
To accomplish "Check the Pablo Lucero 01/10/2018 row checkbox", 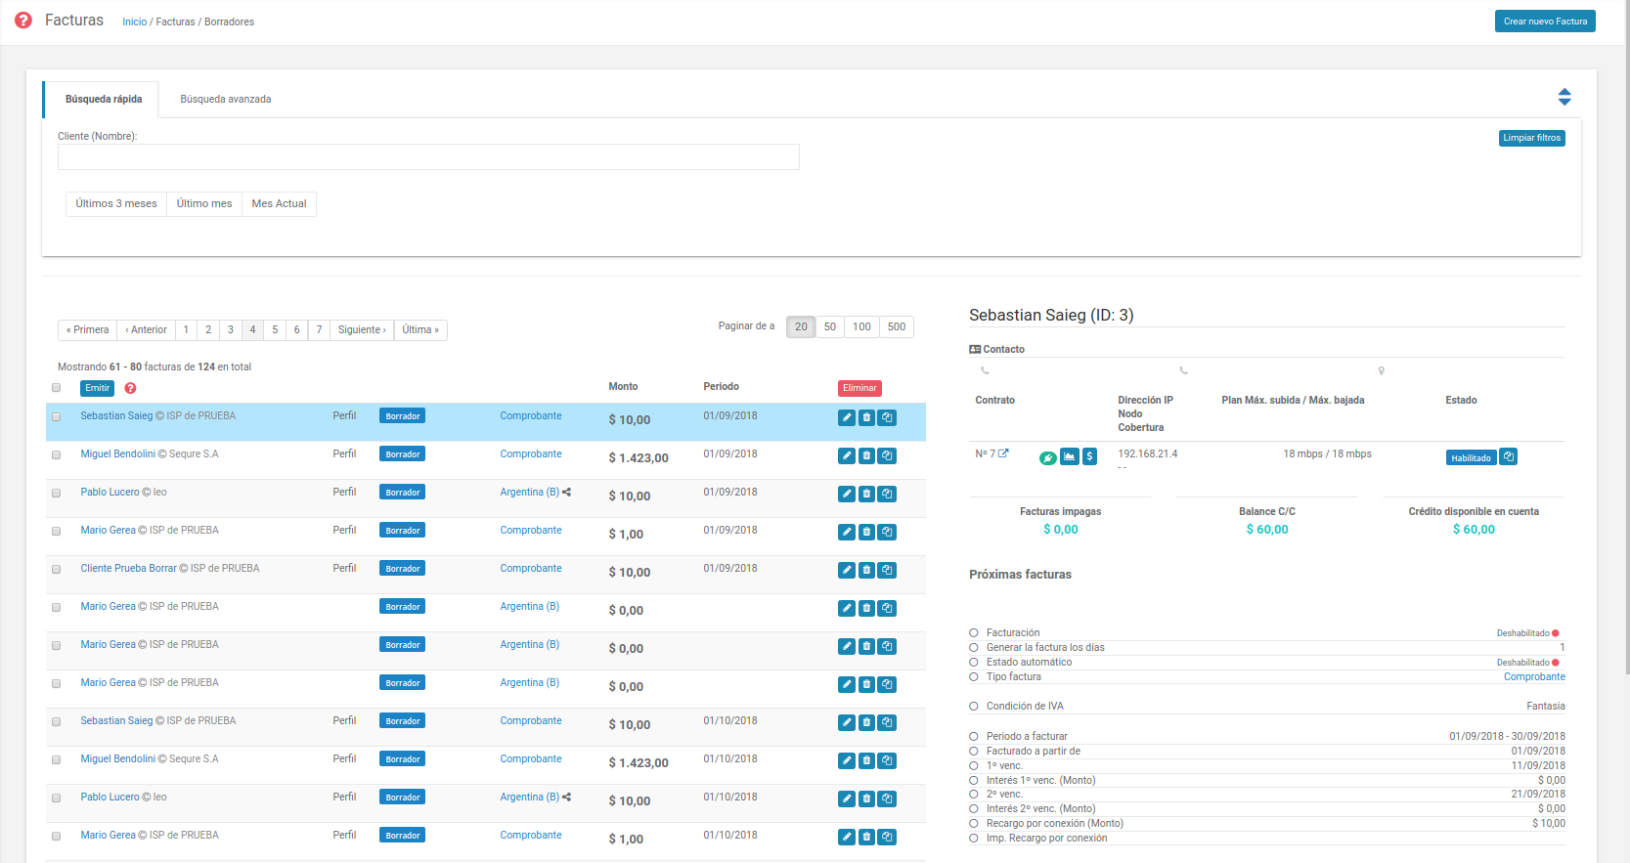I will (56, 798).
